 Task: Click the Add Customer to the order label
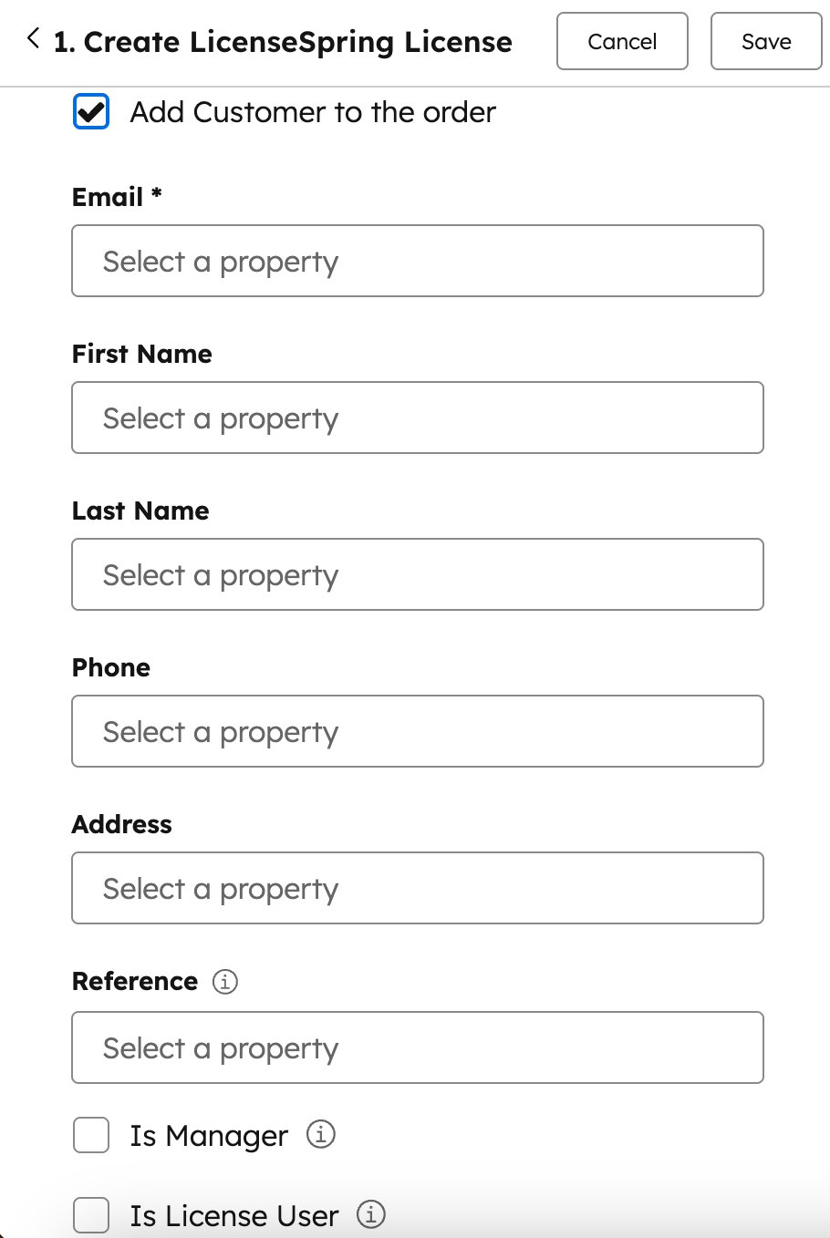[x=313, y=112]
